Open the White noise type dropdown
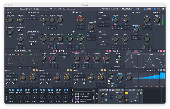Viewport: 170px width, 109px height. point(91,39)
